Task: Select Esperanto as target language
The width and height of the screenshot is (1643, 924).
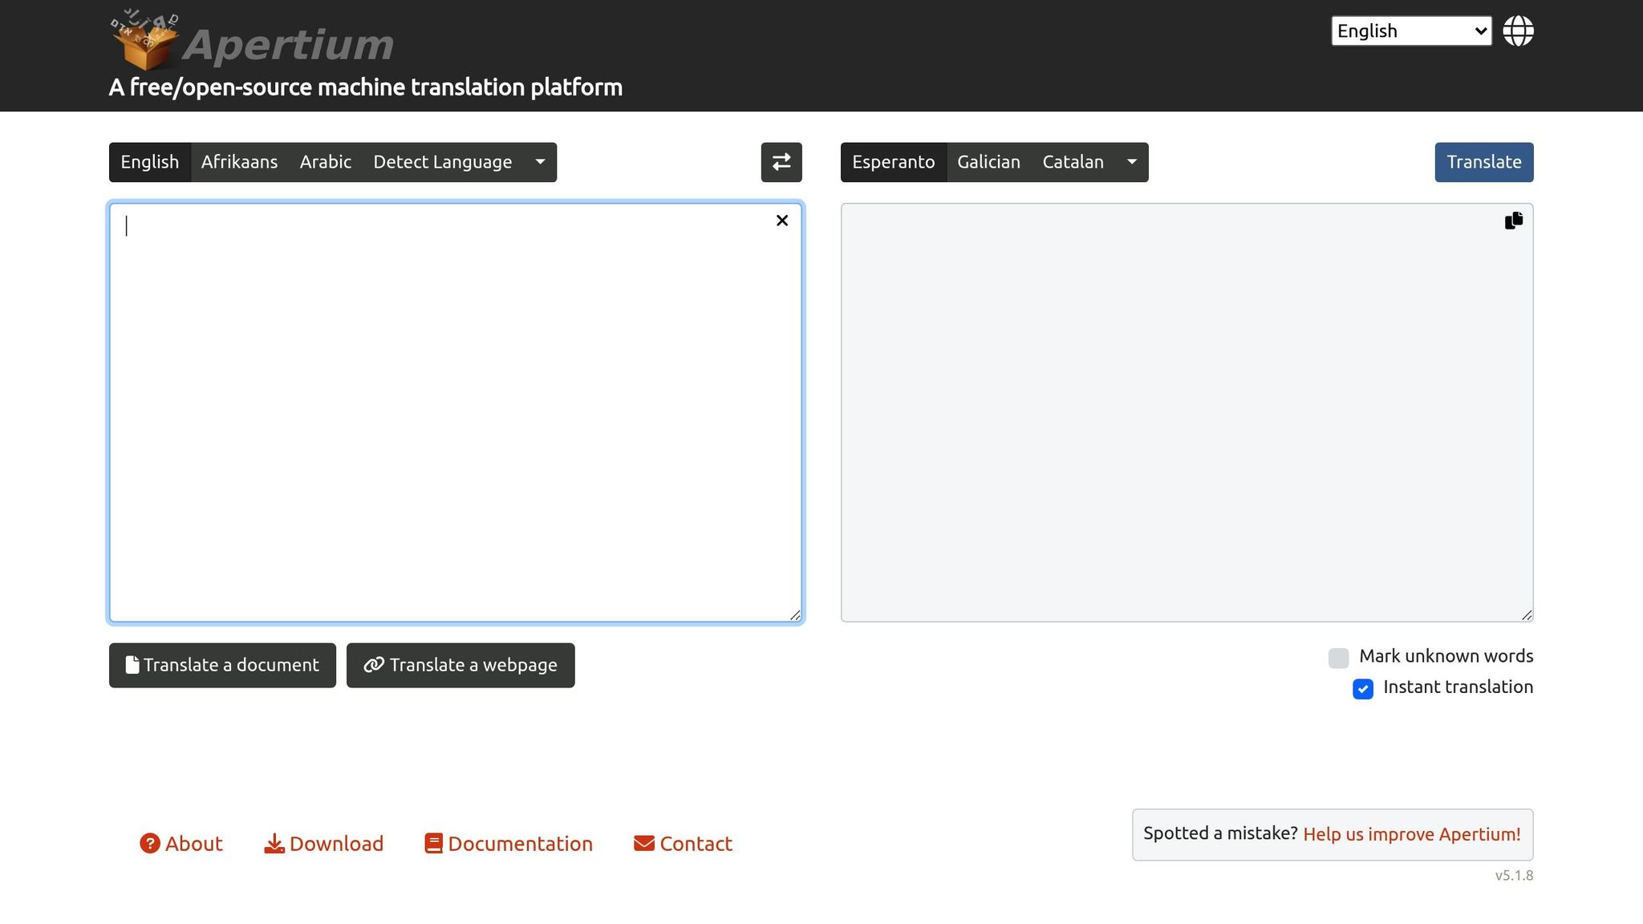Action: (894, 162)
